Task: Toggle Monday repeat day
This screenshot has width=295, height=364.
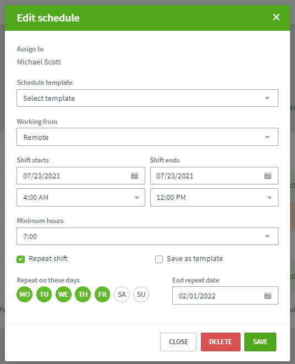Action: (24, 295)
